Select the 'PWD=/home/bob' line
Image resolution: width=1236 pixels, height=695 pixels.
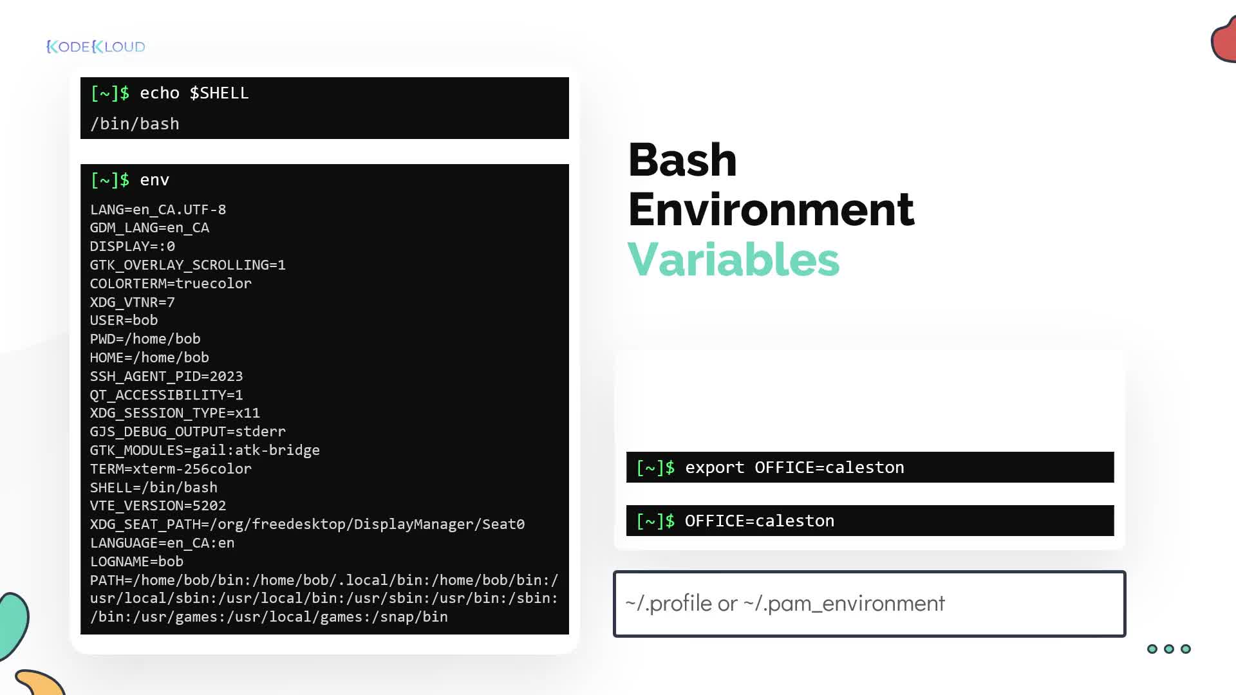[x=145, y=339]
